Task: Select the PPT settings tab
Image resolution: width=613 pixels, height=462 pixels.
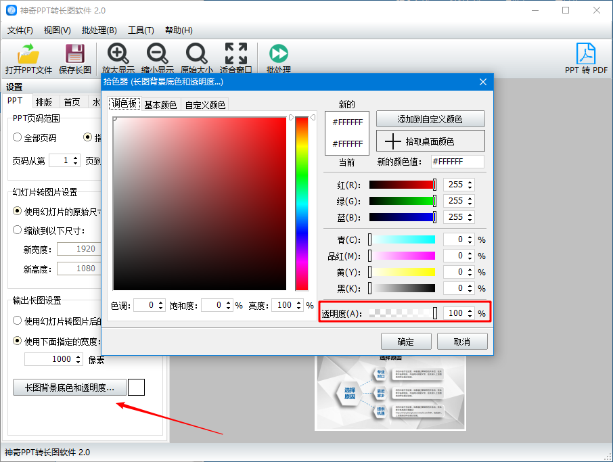Action: pyautogui.click(x=15, y=101)
